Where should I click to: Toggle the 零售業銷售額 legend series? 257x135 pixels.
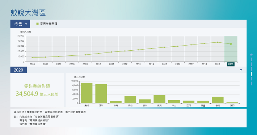coord(47,24)
